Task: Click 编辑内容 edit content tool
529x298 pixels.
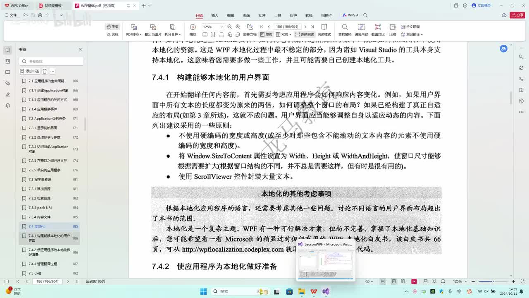Action: tap(361, 30)
